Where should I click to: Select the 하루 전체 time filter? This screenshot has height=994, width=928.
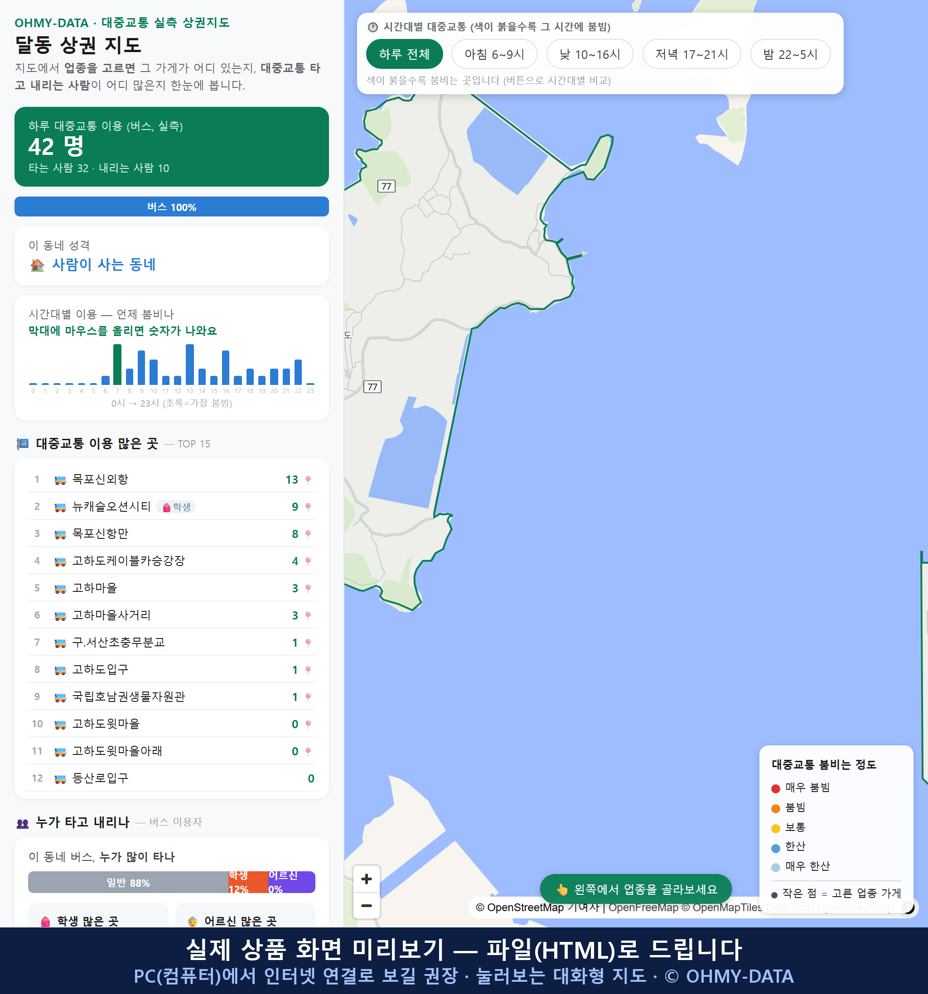coord(404,54)
